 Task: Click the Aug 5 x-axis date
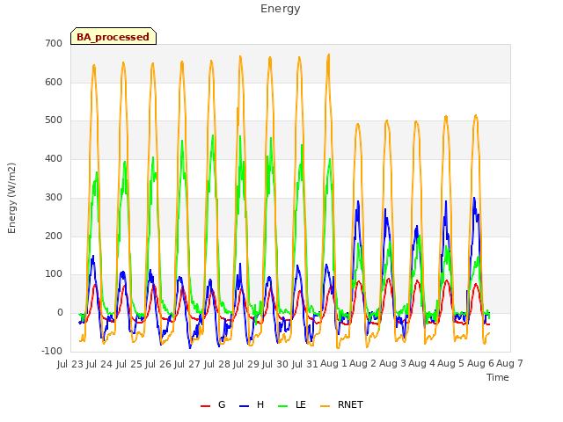coord(451,364)
